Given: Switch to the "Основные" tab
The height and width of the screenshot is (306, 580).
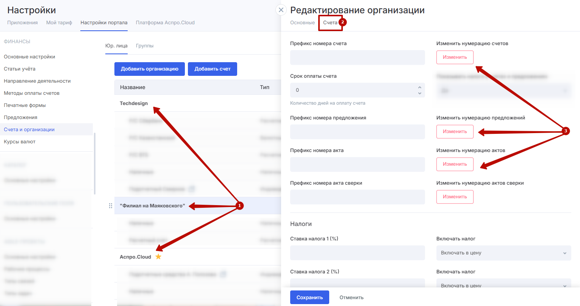Looking at the screenshot, I should (x=302, y=23).
